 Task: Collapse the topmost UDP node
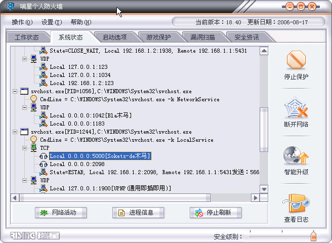click(25, 59)
